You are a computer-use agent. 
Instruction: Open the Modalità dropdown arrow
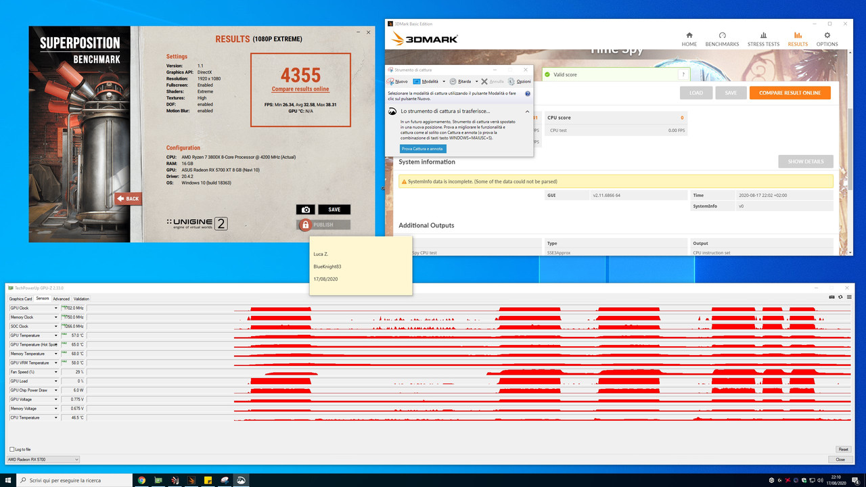tap(444, 81)
